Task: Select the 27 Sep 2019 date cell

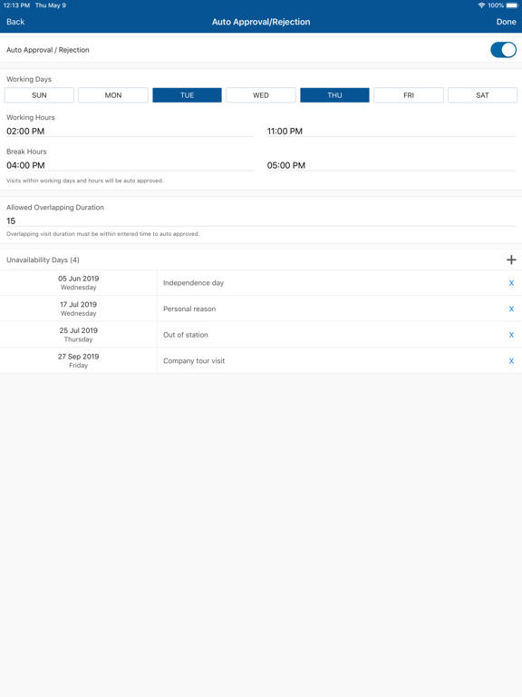Action: coord(78,360)
